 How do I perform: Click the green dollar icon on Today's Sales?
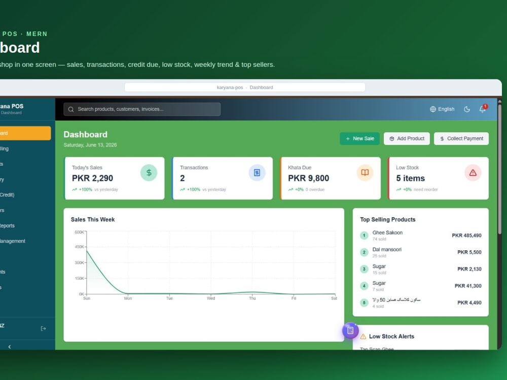pyautogui.click(x=149, y=173)
